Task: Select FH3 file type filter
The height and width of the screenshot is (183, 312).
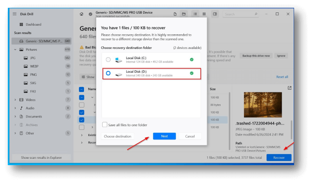Action: tap(33, 91)
